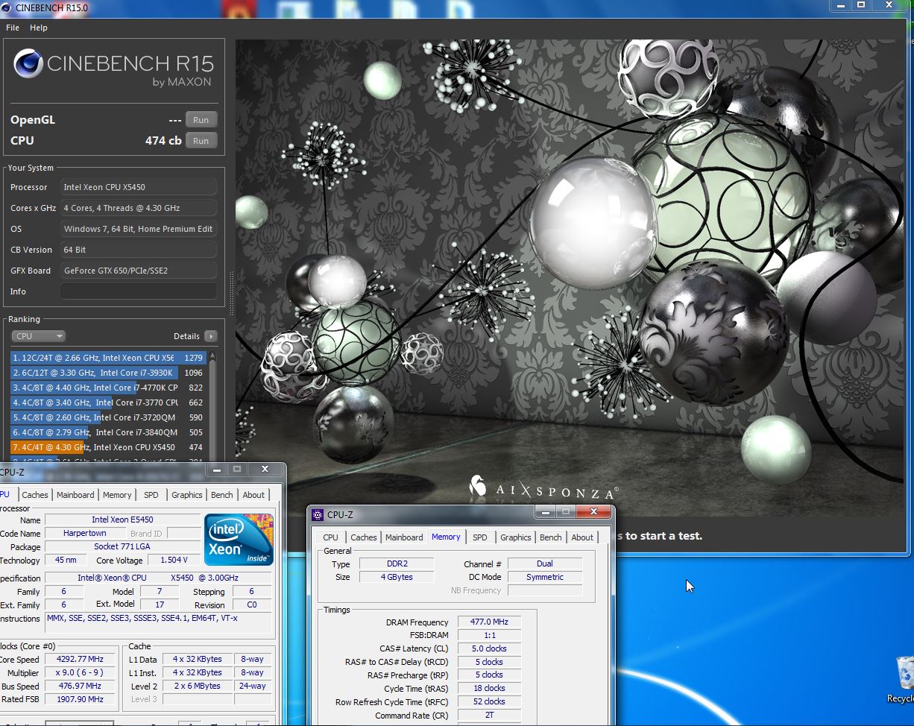Click the rendered Cinebench scene image
Viewport: 914px width, 726px height.
[571, 277]
